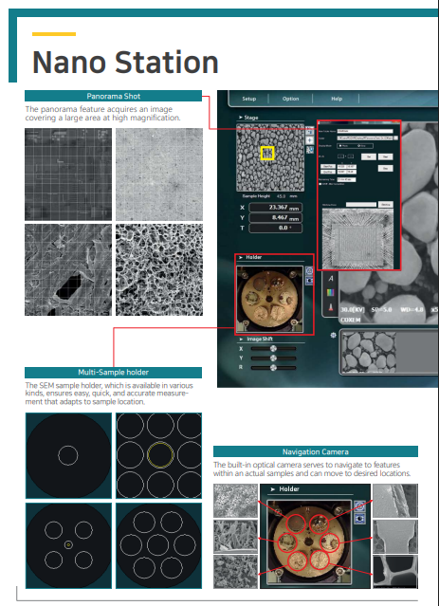Image resolution: width=439 pixels, height=606 pixels.
Task: Collapse the Holder panel above Image Shift
Action: click(241, 257)
